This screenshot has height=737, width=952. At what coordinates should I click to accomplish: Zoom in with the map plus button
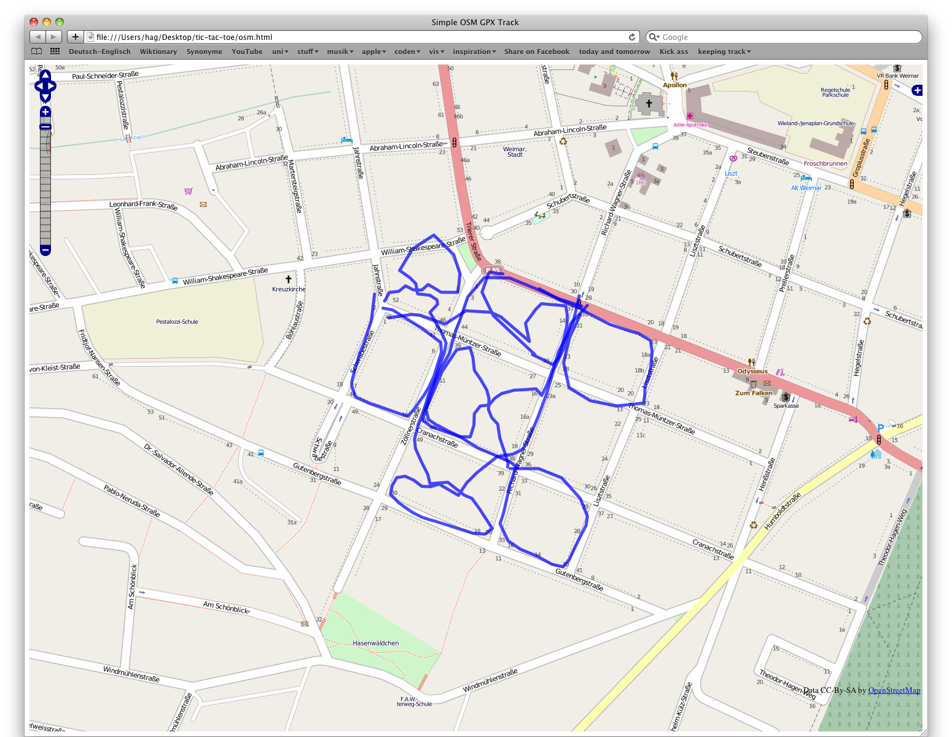[45, 112]
